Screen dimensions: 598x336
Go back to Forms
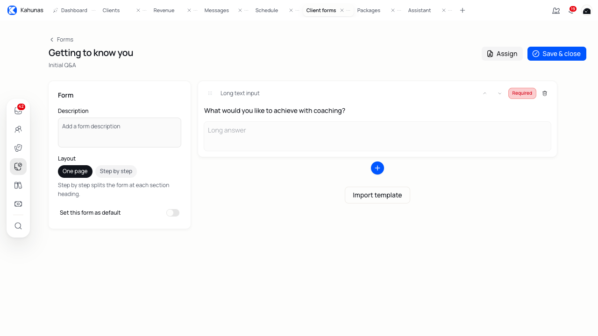click(62, 40)
